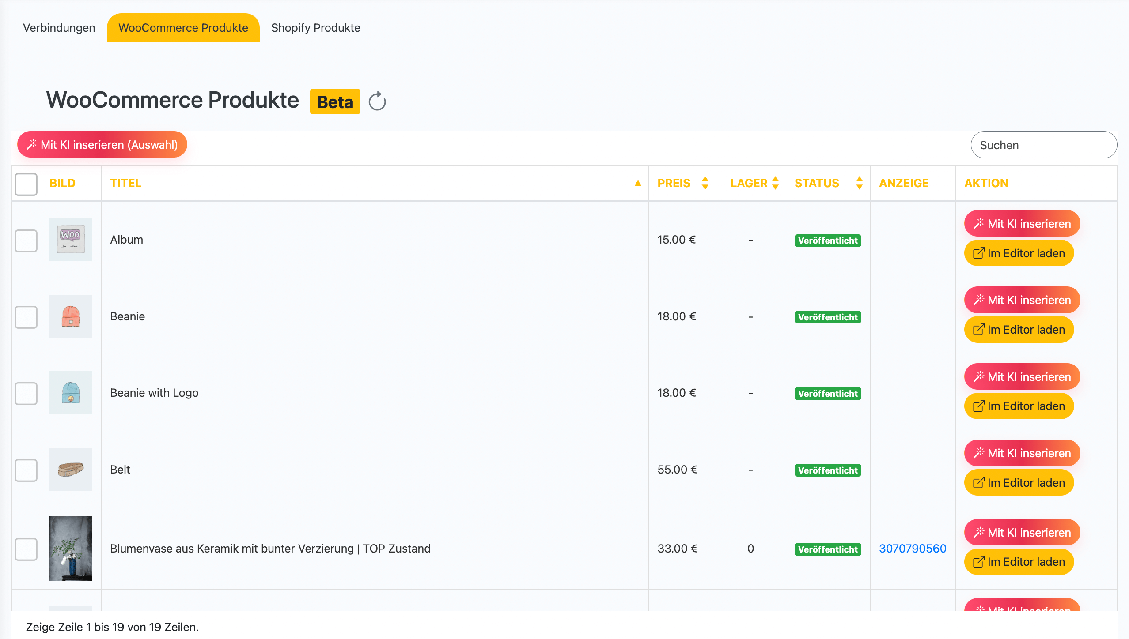Open the Shopify Produkte tab

(x=315, y=28)
